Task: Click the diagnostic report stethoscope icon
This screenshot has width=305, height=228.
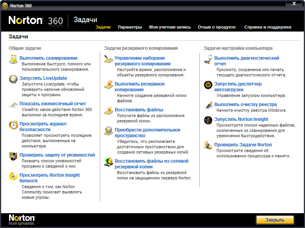Action: pos(208,59)
